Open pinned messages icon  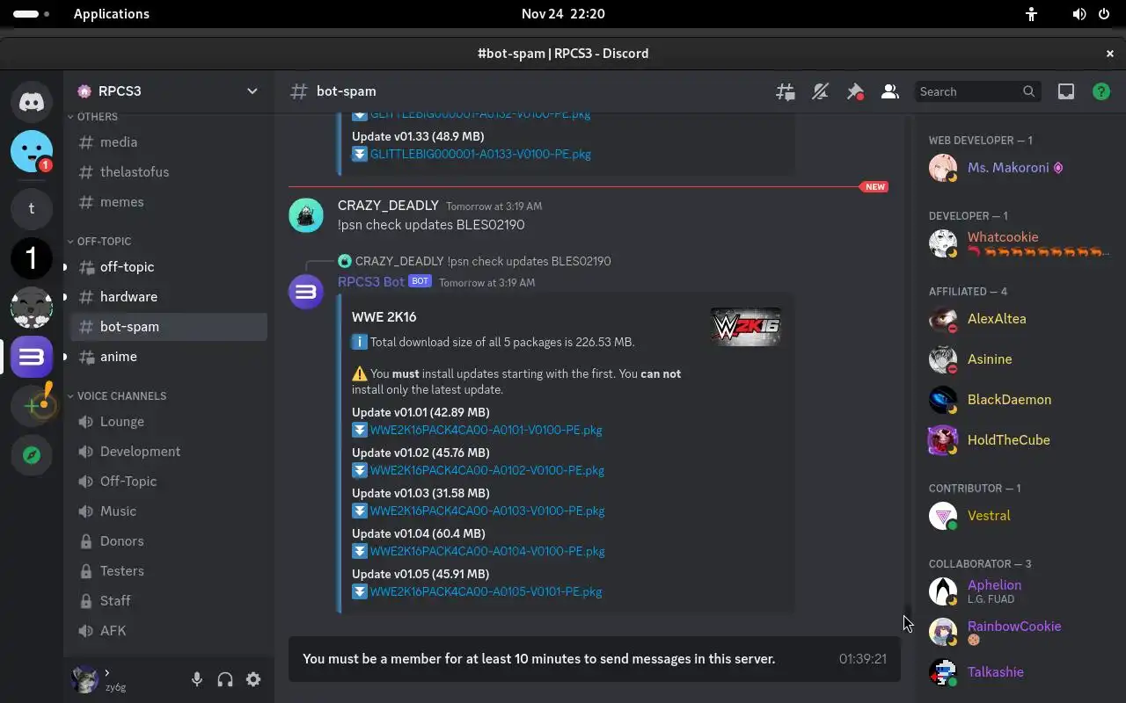click(854, 91)
